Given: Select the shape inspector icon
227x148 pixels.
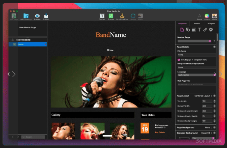Looking at the screenshot, I should [x=188, y=30].
